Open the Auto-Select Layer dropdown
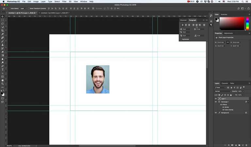This screenshot has height=147, width=251. (x=23, y=8)
